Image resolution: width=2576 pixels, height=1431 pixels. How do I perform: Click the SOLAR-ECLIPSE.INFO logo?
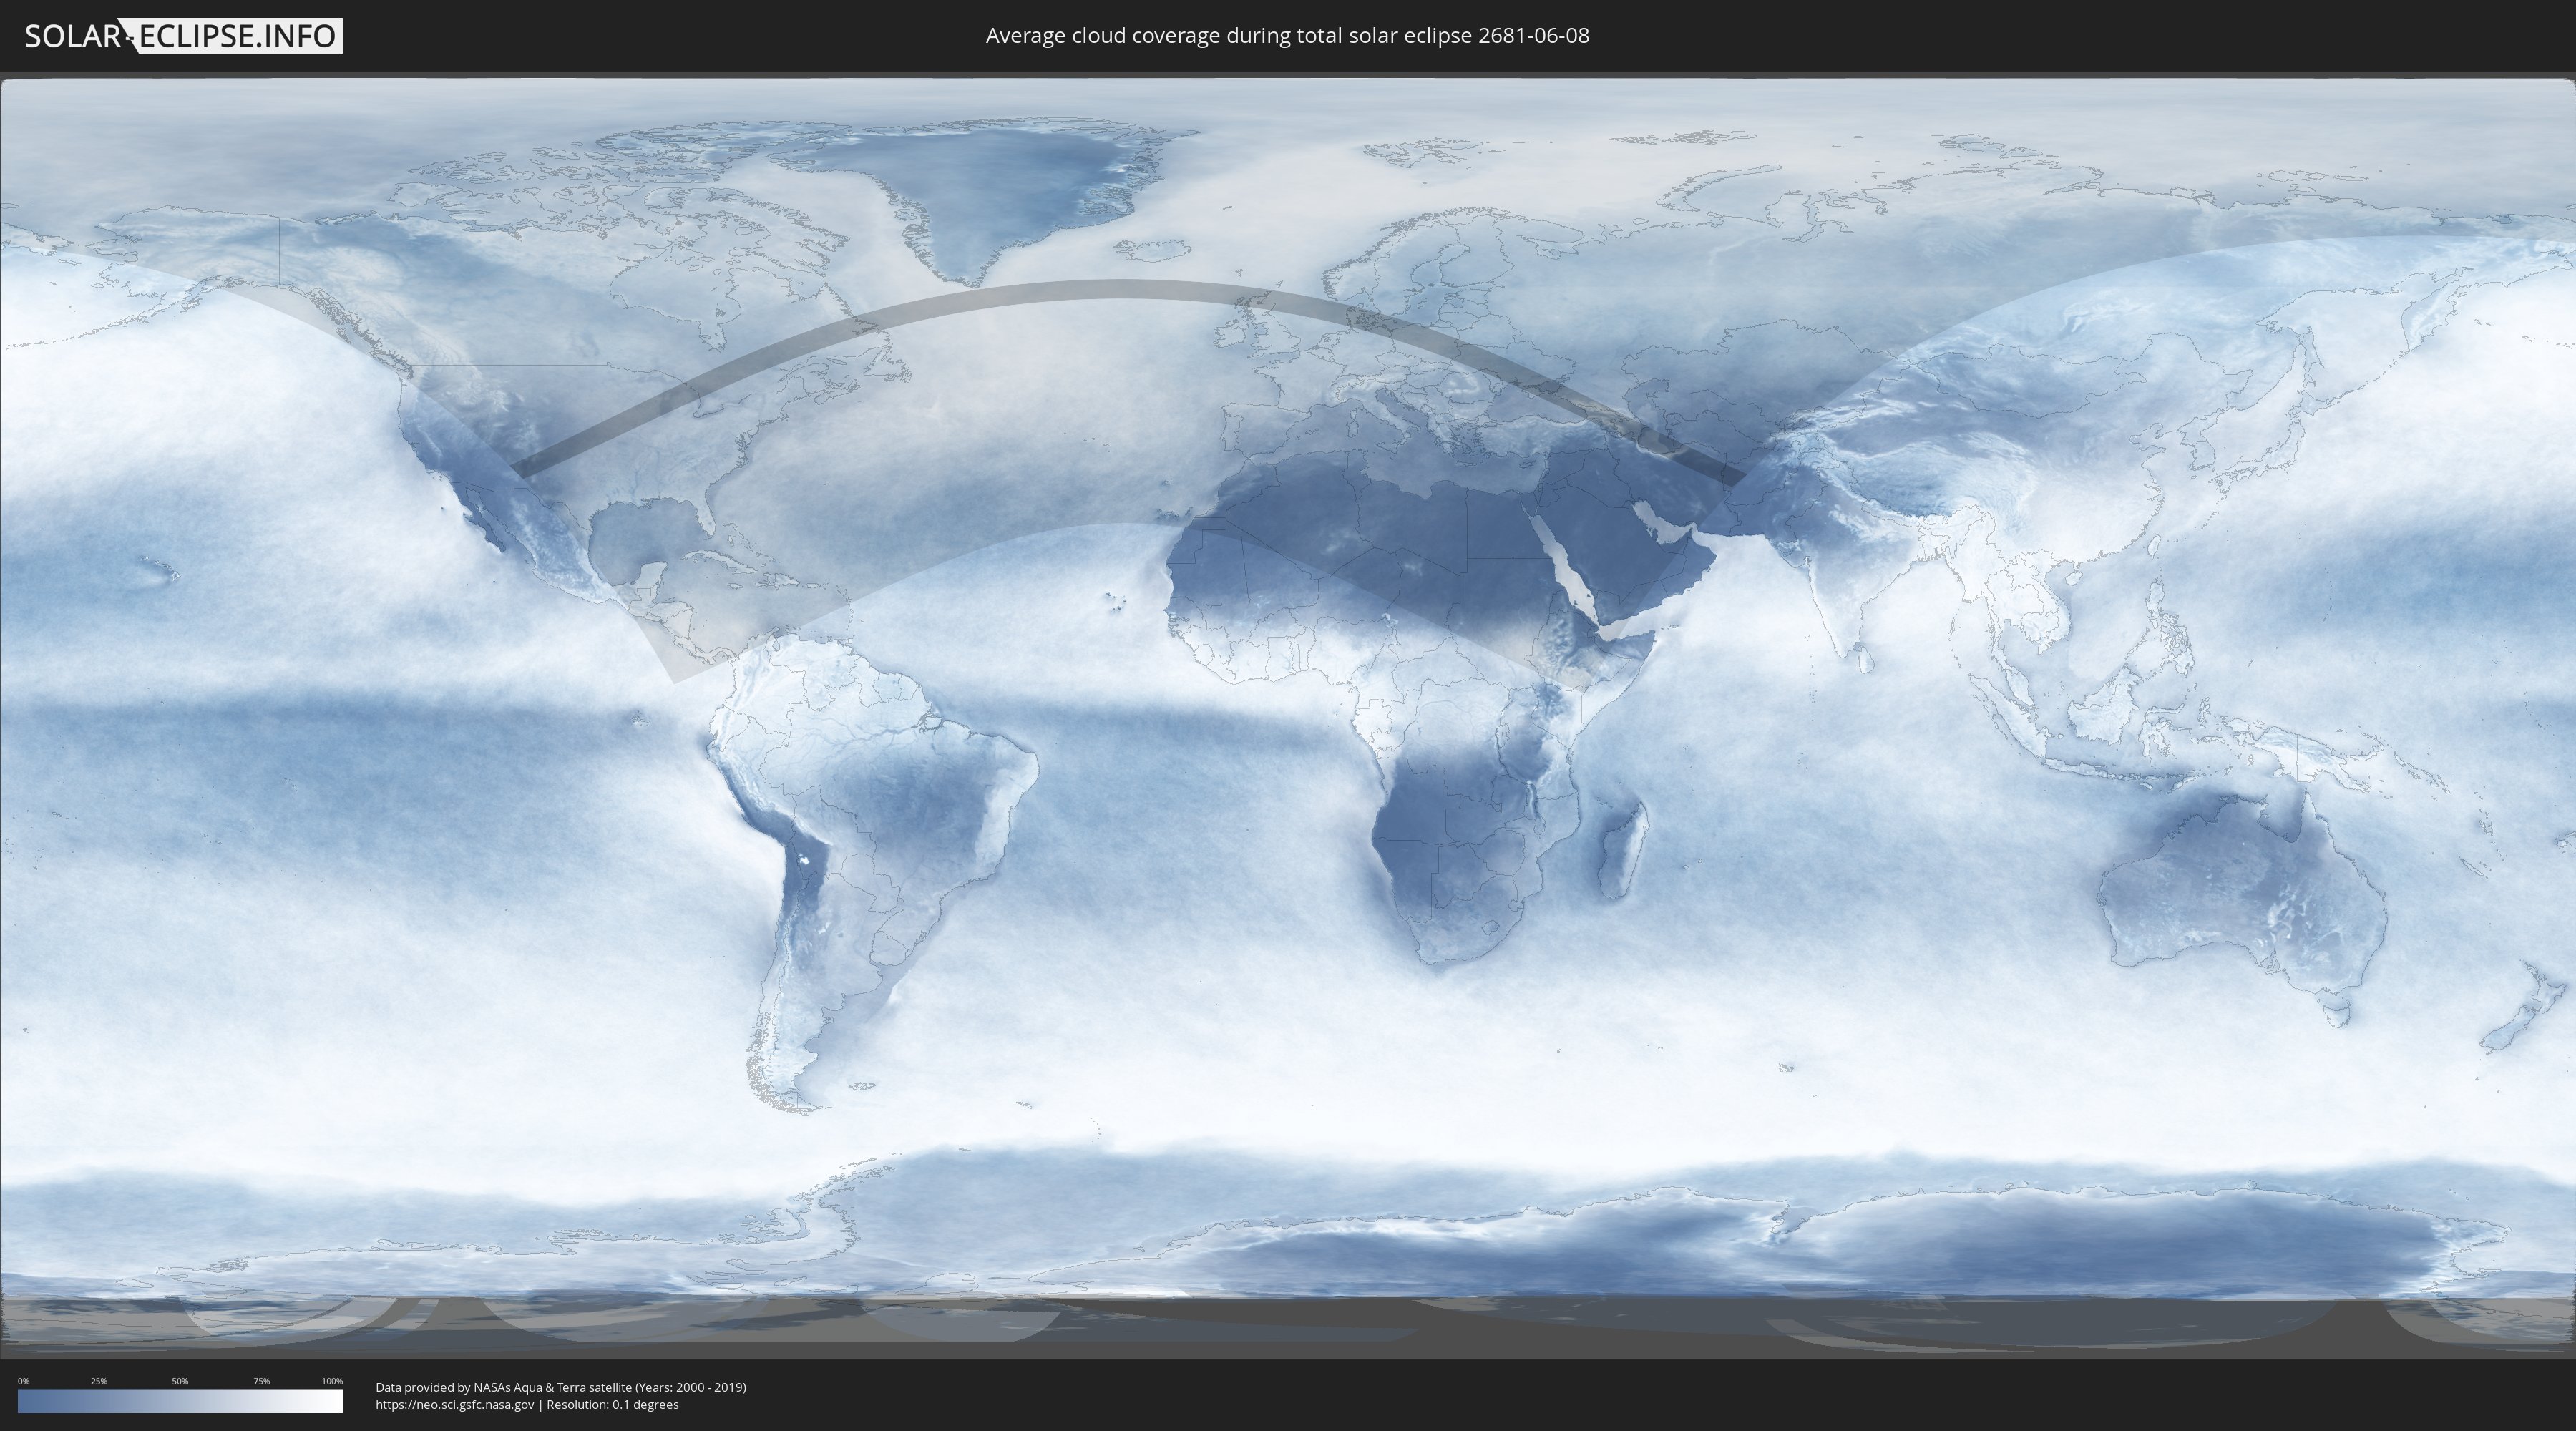183,36
